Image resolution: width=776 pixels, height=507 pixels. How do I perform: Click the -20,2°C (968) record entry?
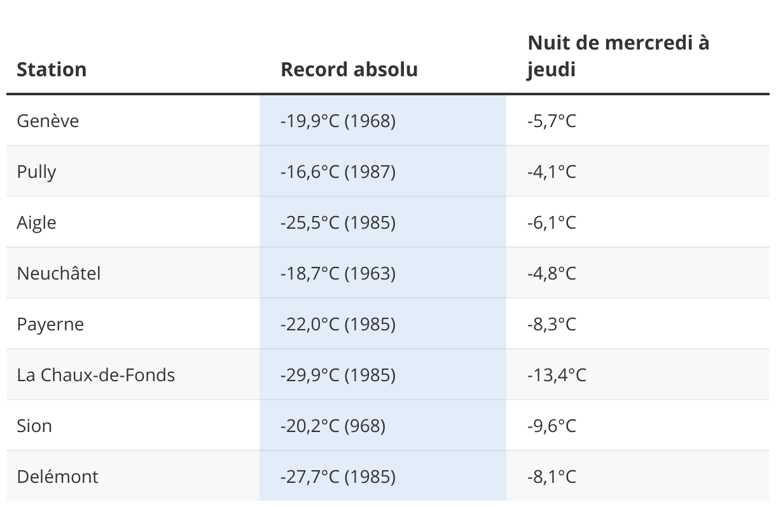coord(333,426)
